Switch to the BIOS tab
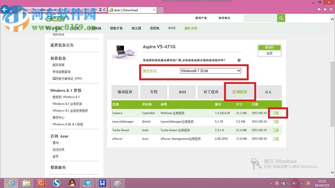Viewport: 335px width, 188px height. pos(182,92)
